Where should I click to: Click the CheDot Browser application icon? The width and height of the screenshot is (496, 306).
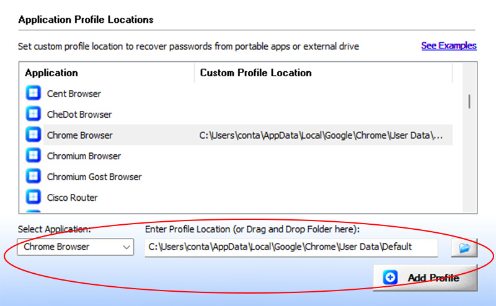point(33,114)
